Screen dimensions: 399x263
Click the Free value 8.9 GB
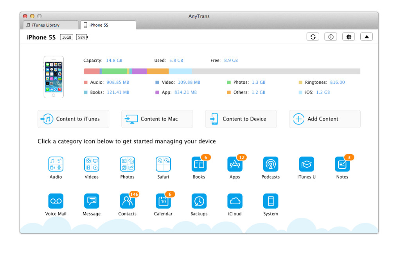pos(231,61)
